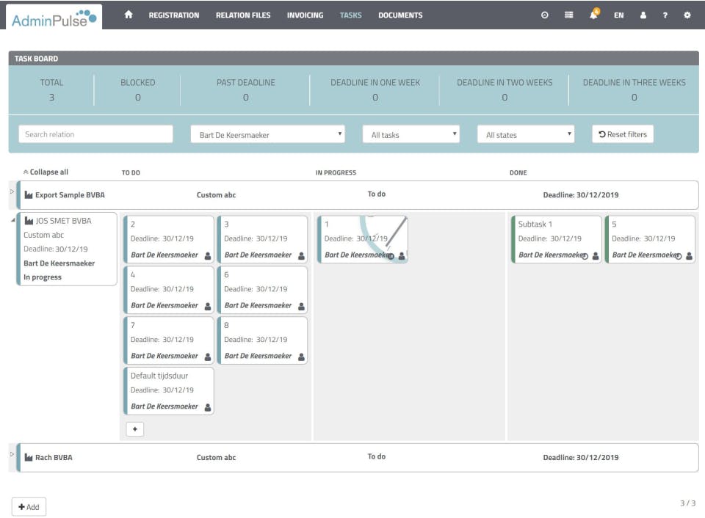This screenshot has height=518, width=705.
Task: Click factory icon beside Rach BVBA
Action: pos(29,457)
